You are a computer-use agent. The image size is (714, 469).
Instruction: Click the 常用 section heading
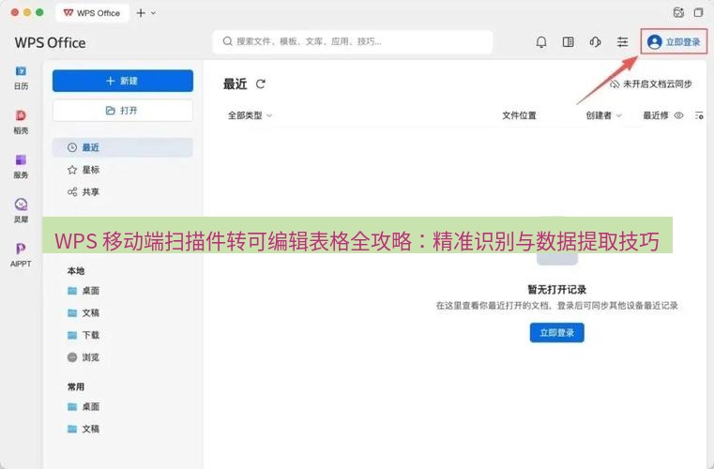(x=76, y=387)
